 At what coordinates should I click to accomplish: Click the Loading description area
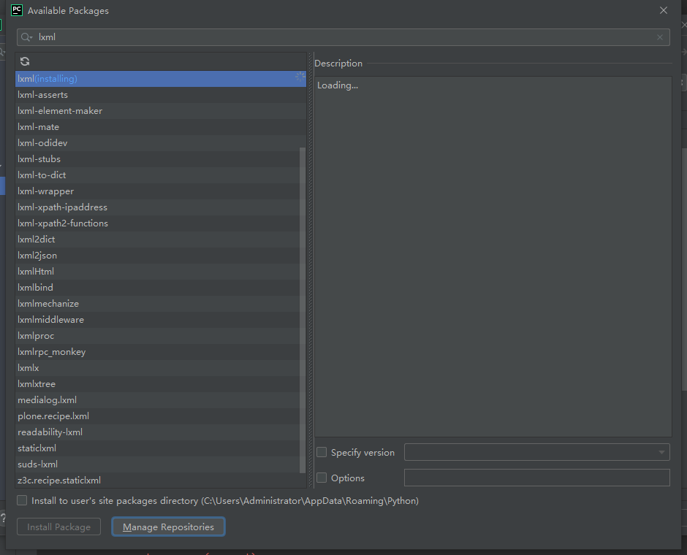(x=493, y=256)
